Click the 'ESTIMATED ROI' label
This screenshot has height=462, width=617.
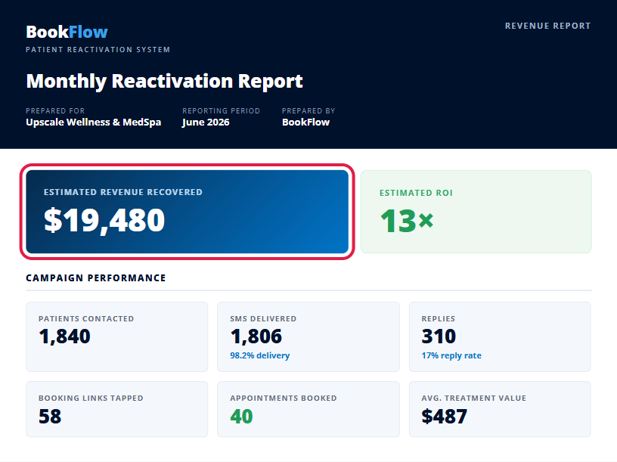pos(416,194)
